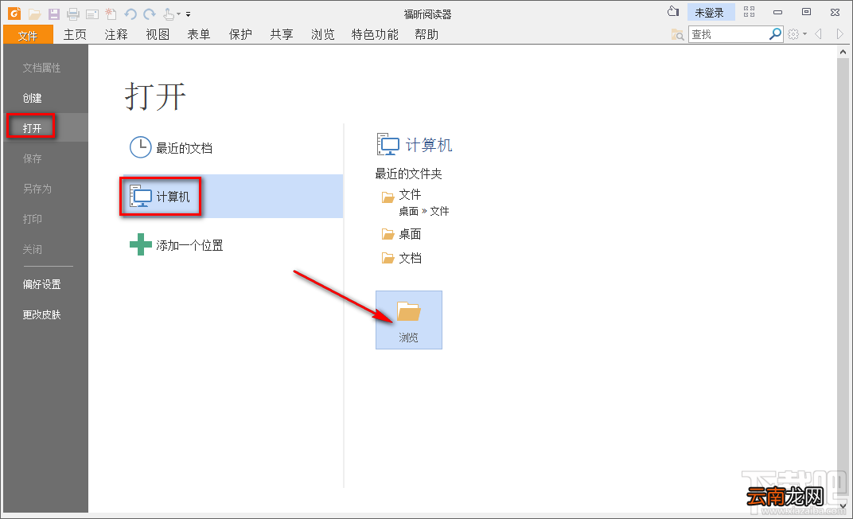The height and width of the screenshot is (519, 853).
Task: Select 关闭 in the file sidebar
Action: tap(45, 249)
